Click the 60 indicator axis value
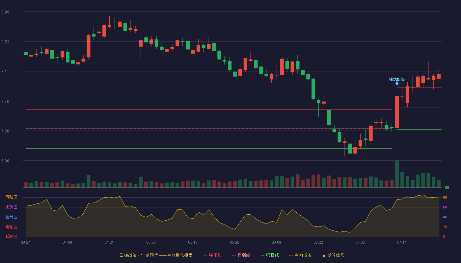The height and width of the screenshot is (263, 461). pyautogui.click(x=445, y=207)
